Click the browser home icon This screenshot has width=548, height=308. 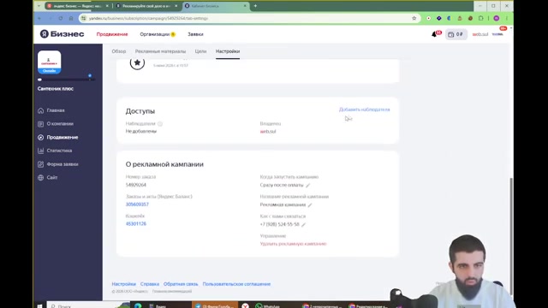pyautogui.click(x=71, y=18)
